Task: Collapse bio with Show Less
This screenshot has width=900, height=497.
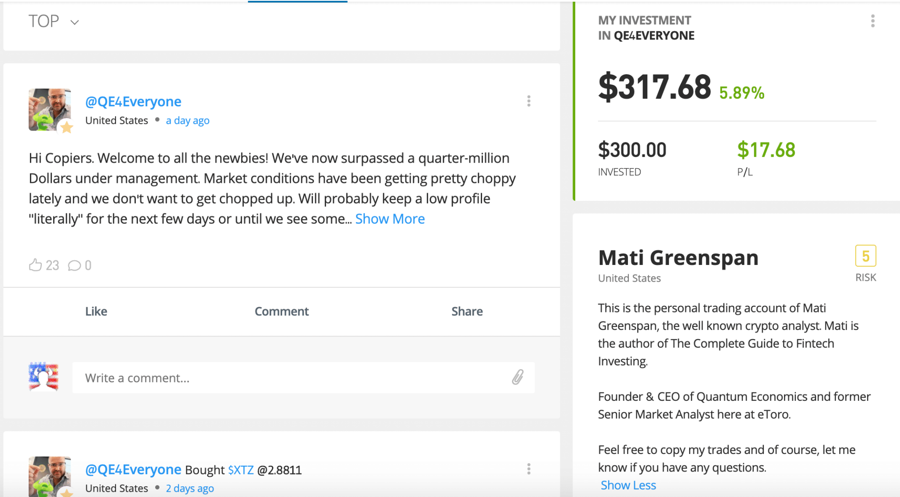Action: tap(628, 485)
